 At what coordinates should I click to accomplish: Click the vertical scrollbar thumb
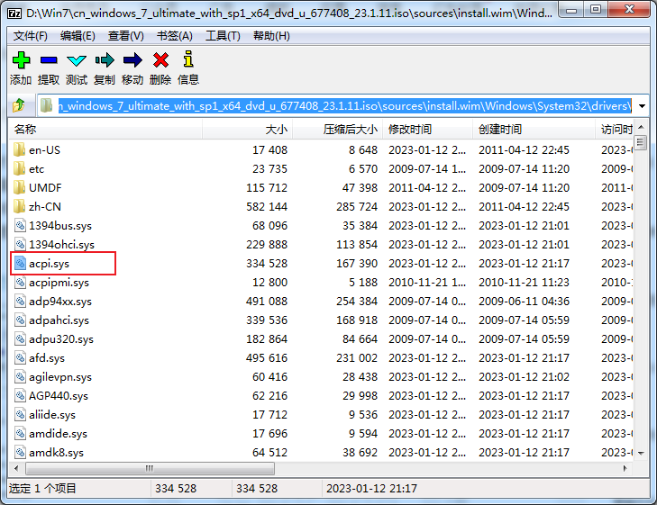(640, 142)
